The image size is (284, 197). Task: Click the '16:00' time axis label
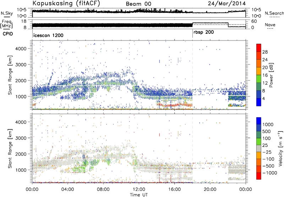pos(174,190)
